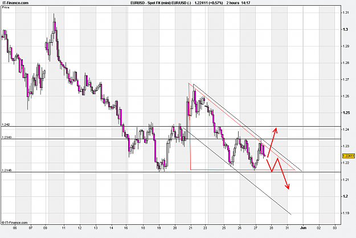
Task: Click the 'Jun' month label on the time axis
Action: click(303, 228)
